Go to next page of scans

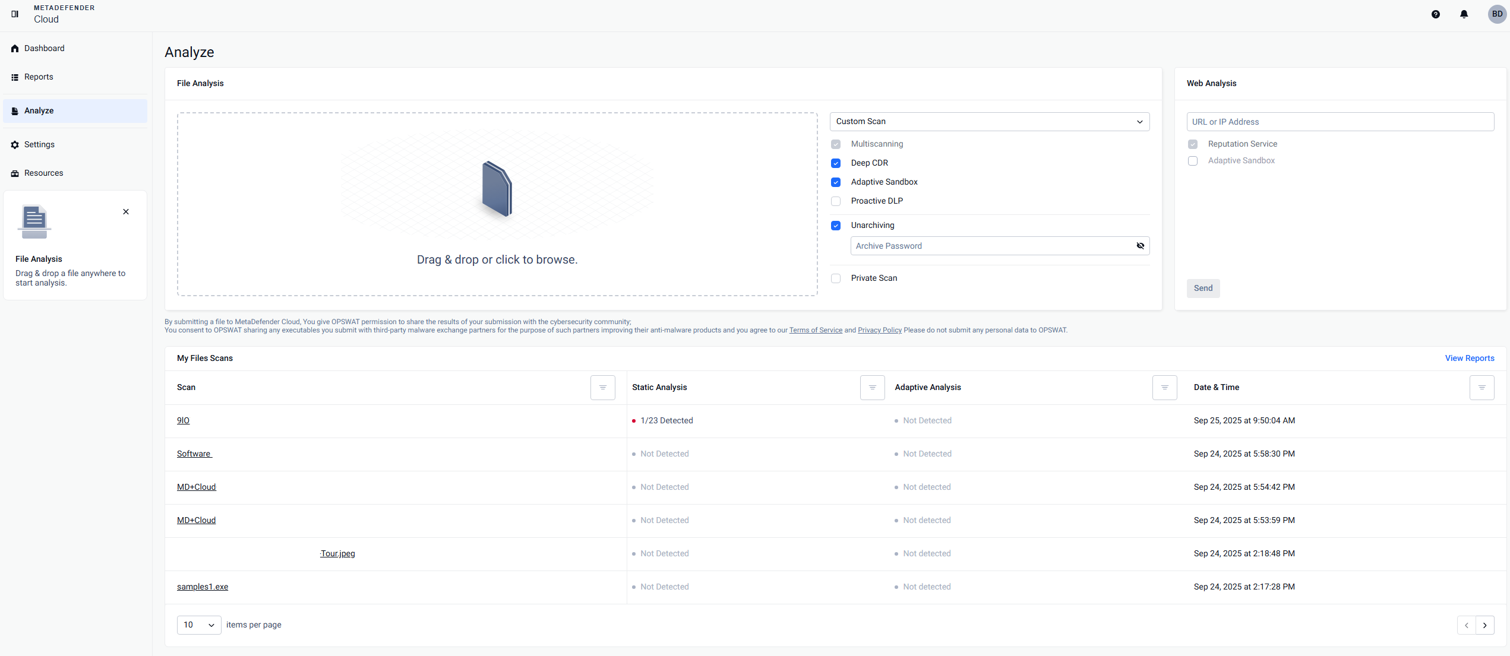click(1484, 625)
